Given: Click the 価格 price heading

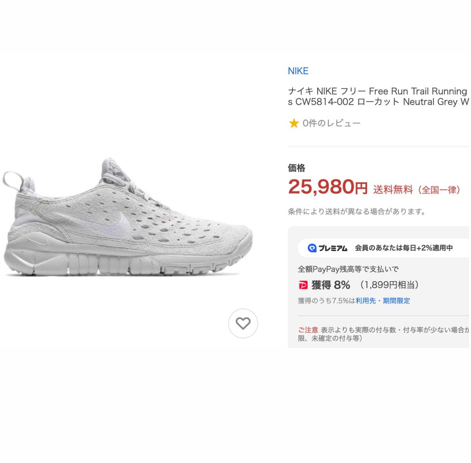Looking at the screenshot, I should (297, 168).
